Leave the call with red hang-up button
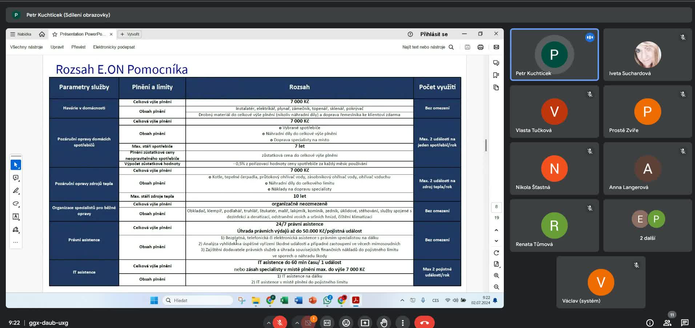The width and height of the screenshot is (695, 328). click(x=425, y=323)
